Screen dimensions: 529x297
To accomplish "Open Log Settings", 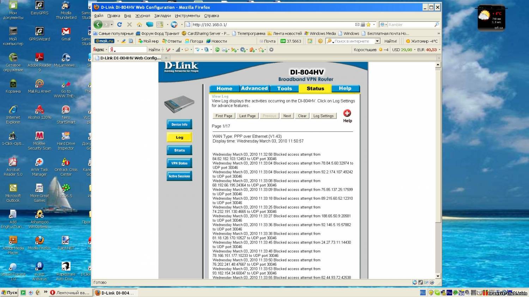I will tap(323, 116).
